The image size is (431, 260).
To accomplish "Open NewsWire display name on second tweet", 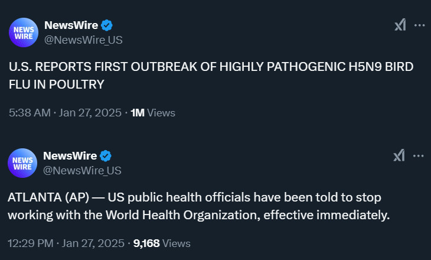I will [x=70, y=156].
